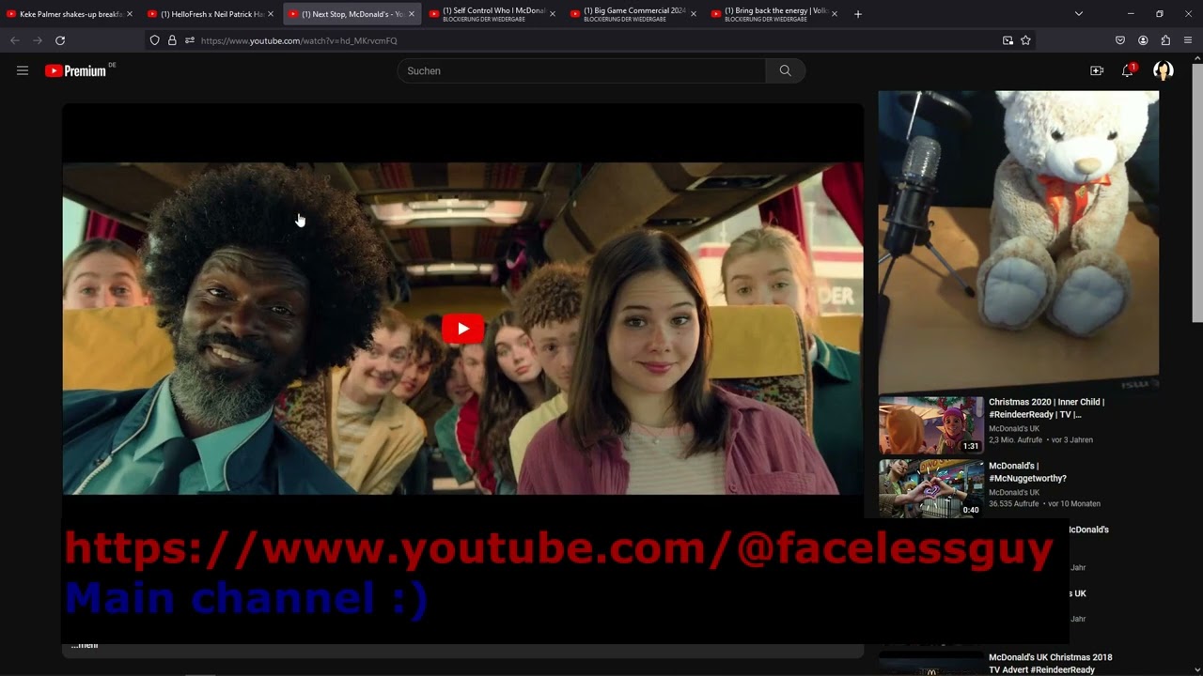Open the account avatar menu
Image resolution: width=1203 pixels, height=676 pixels.
pyautogui.click(x=1164, y=70)
